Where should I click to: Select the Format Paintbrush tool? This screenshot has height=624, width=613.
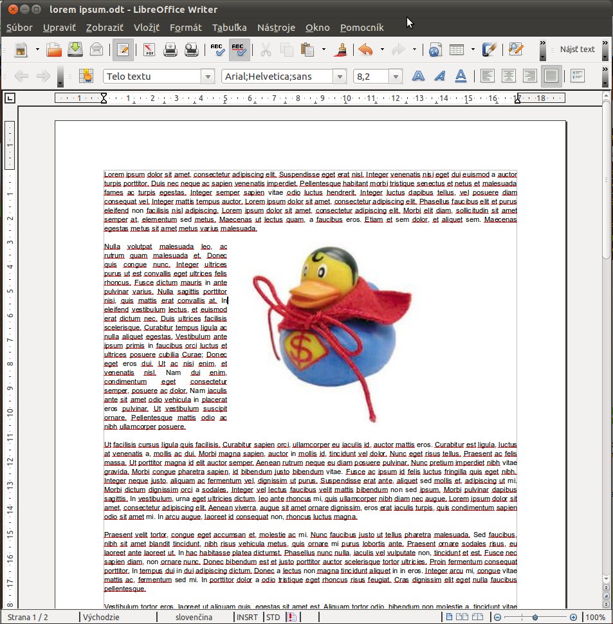click(340, 50)
